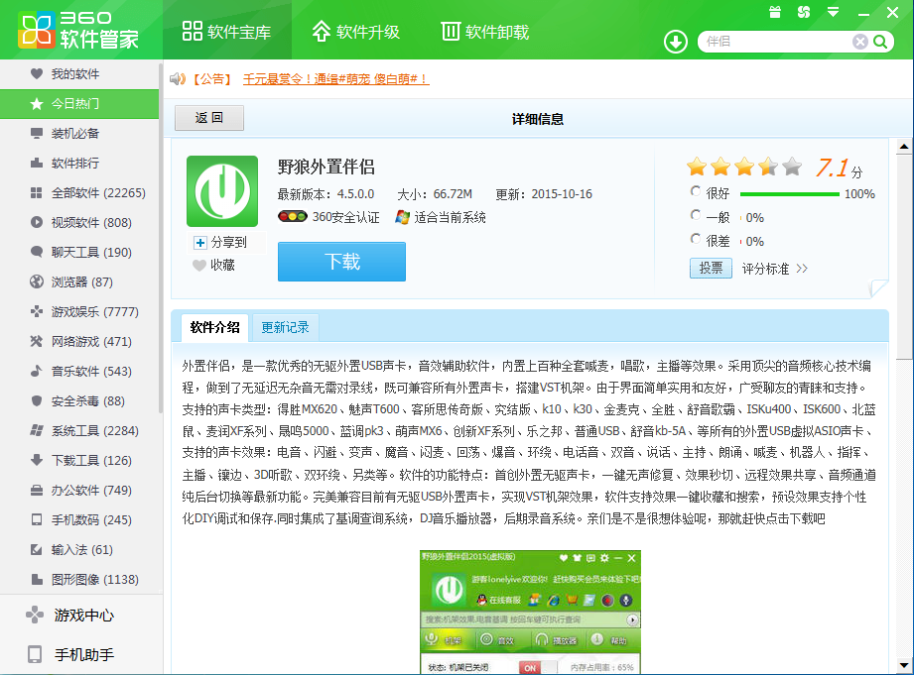Show 全部软件 (22265) list
The width and height of the screenshot is (914, 675).
click(x=79, y=192)
